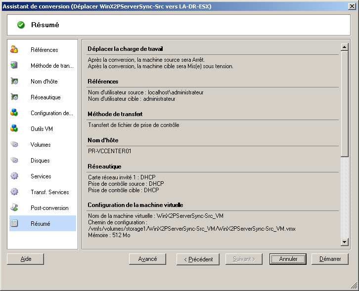Click the Résumé list icon in sidebar
The image size is (359, 291).
click(14, 223)
